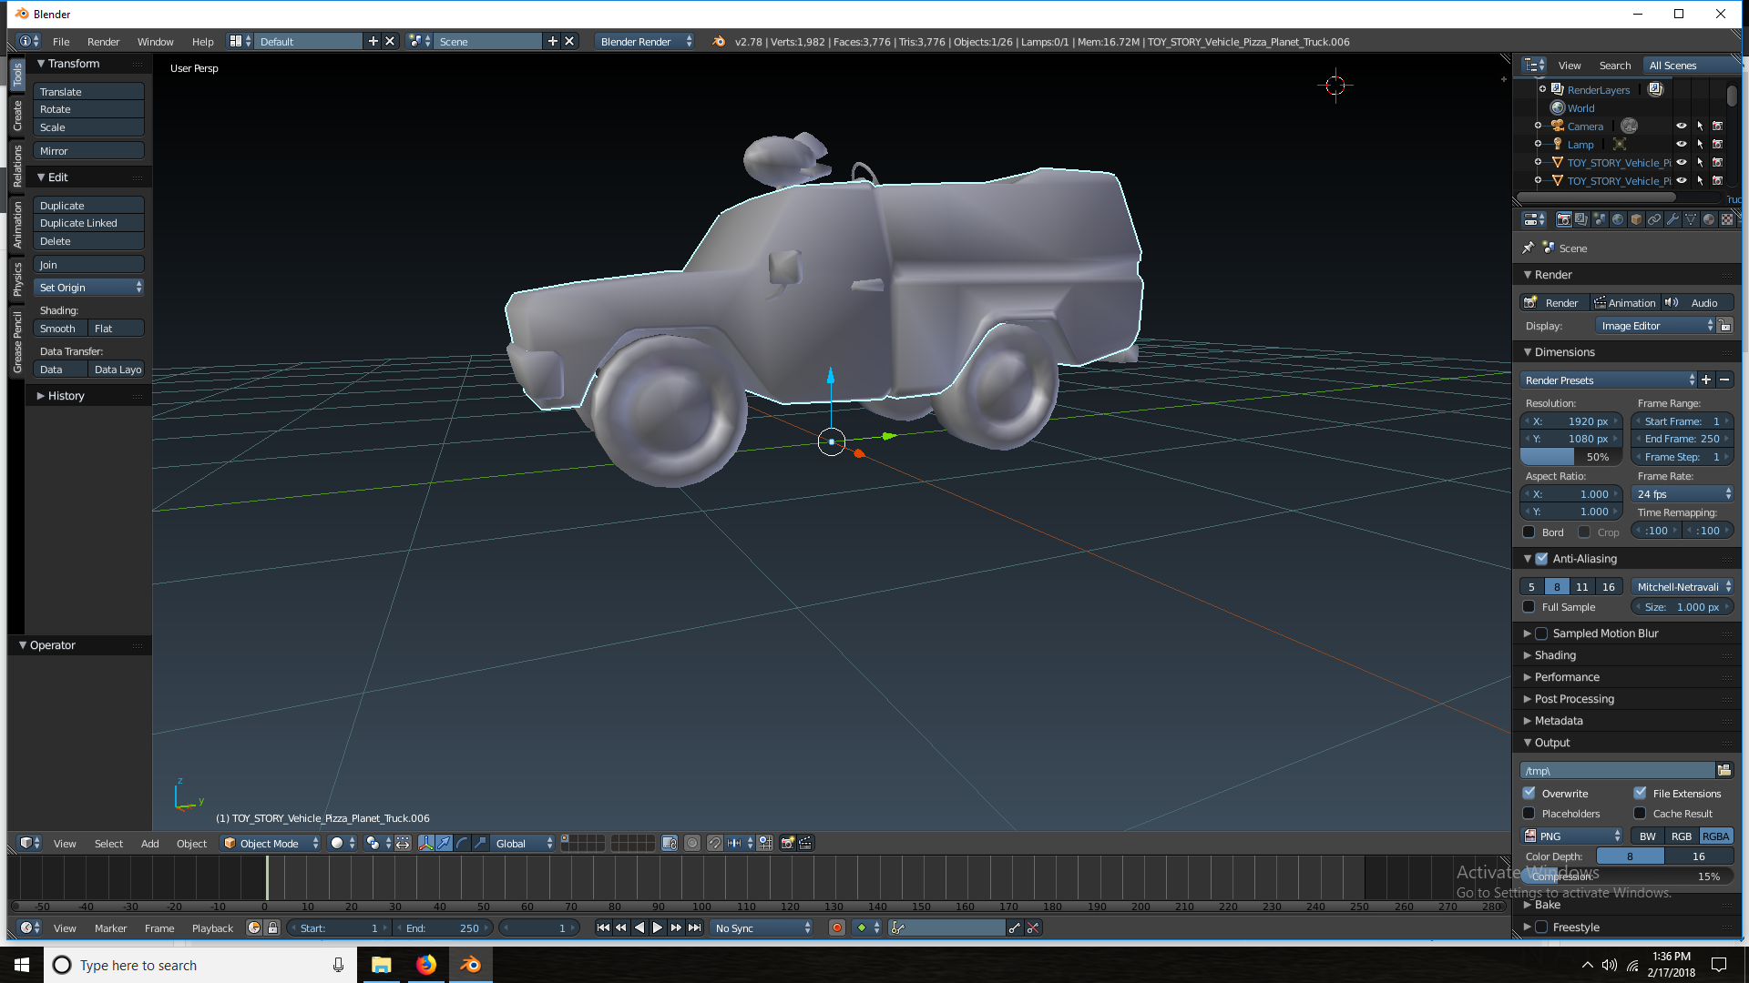Click the OpenGL render active viewport icon
The image size is (1749, 983).
(x=788, y=843)
